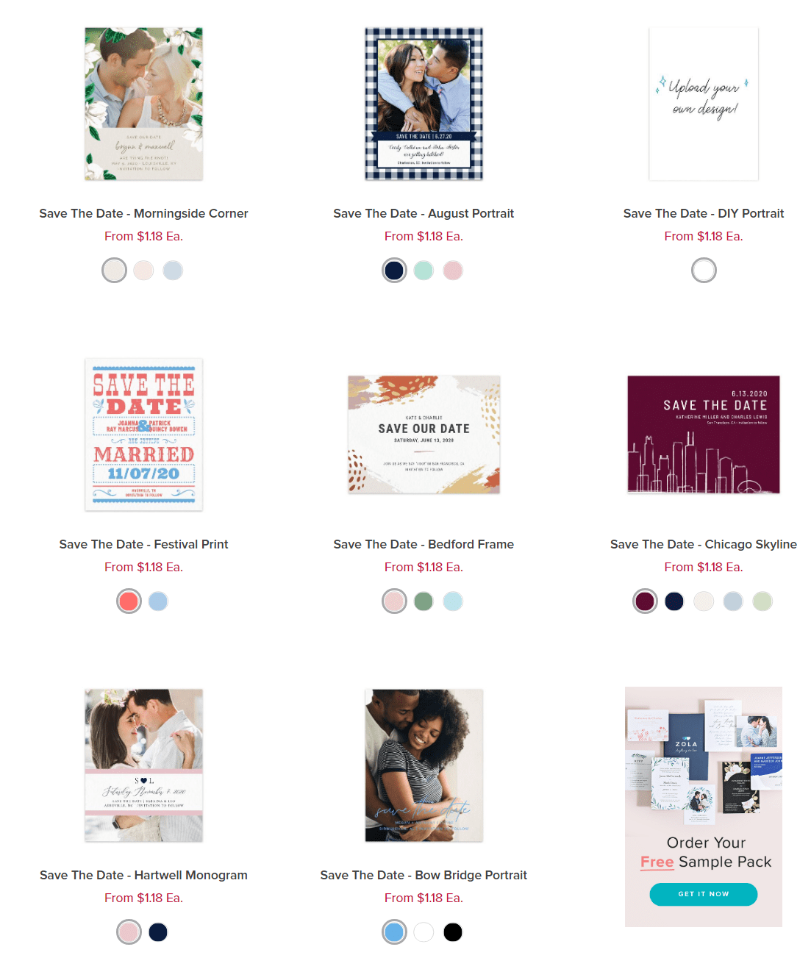Click the Get It Now button
The height and width of the screenshot is (958, 811).
click(704, 894)
